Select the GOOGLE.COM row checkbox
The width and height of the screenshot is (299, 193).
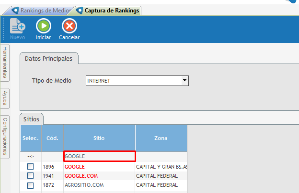30,176
